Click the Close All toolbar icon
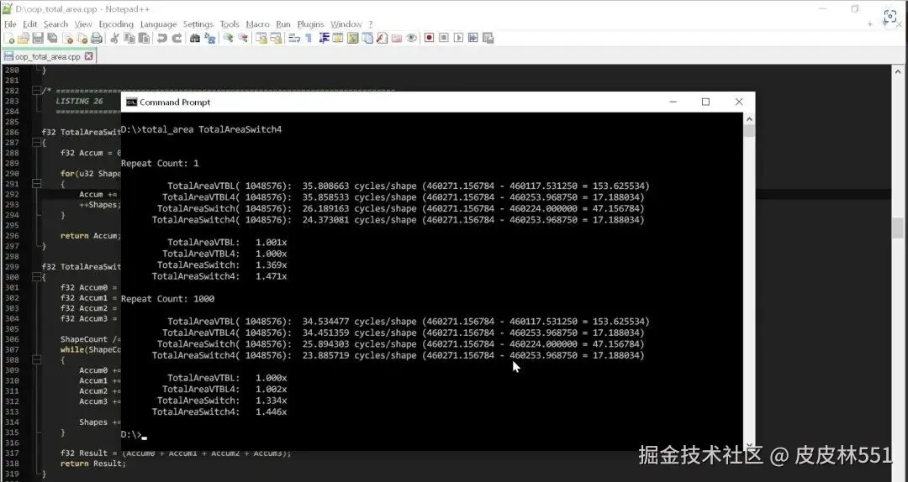The image size is (908, 482). point(82,38)
